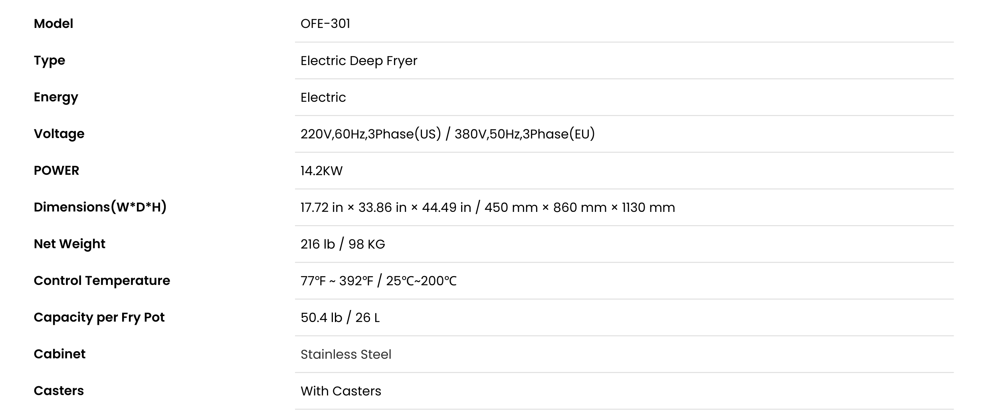Select the 14.2KW power value
Viewport: 982px width, 415px height.
(x=322, y=171)
